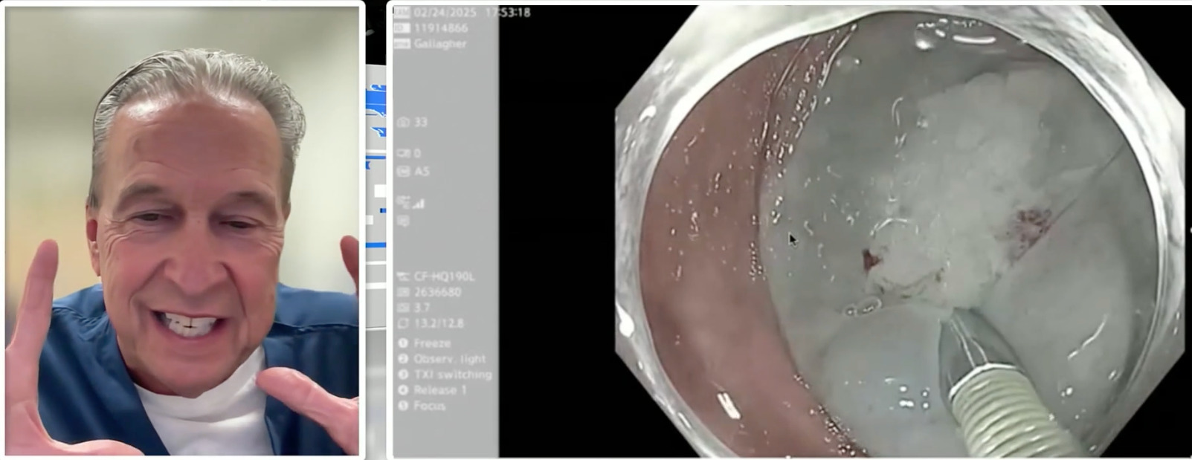Click the date 02/24/2025
The width and height of the screenshot is (1192, 460).
tap(445, 13)
